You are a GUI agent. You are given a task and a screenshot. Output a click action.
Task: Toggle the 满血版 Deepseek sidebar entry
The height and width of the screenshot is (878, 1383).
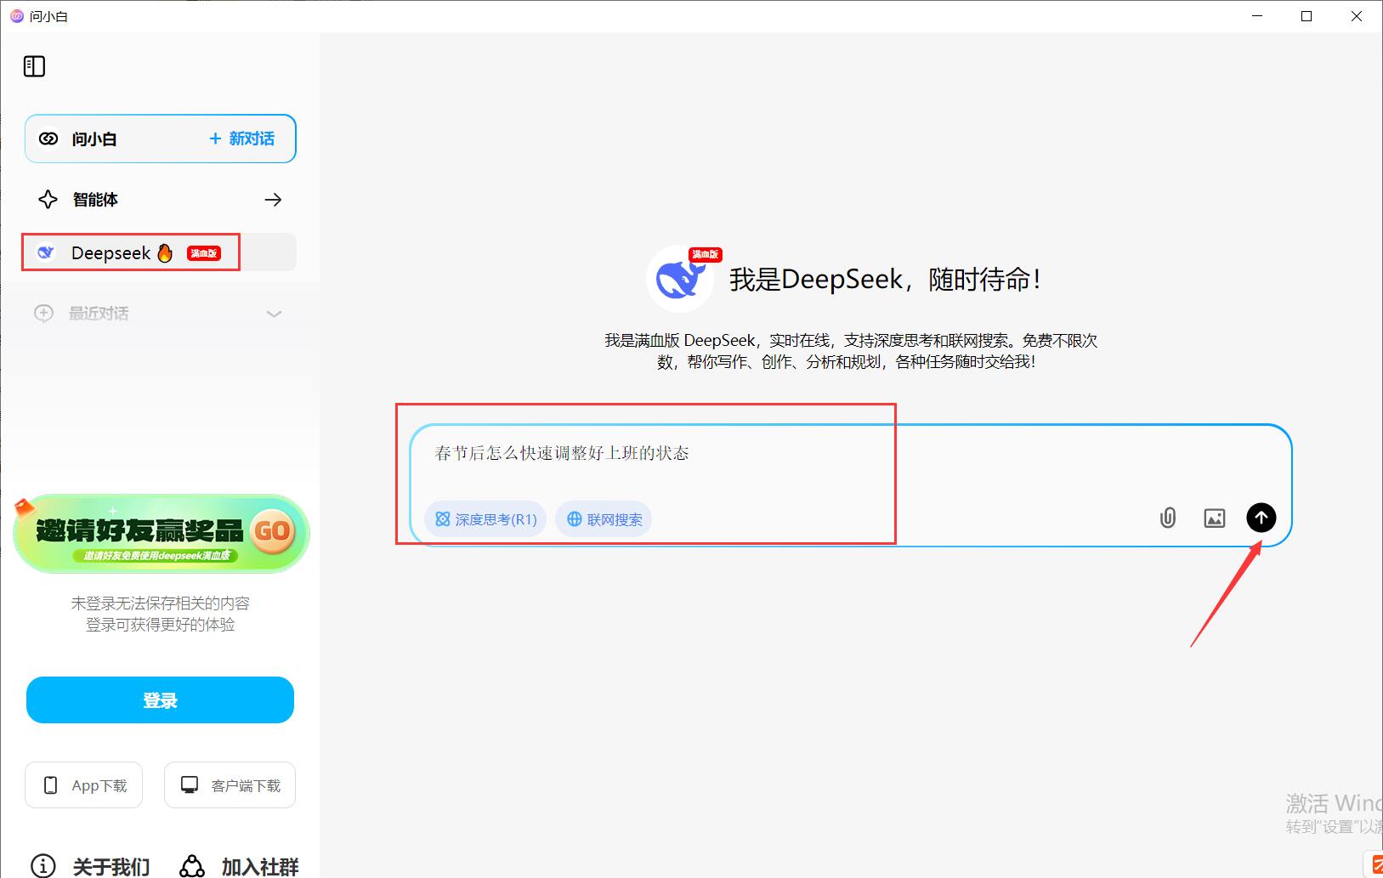203,252
